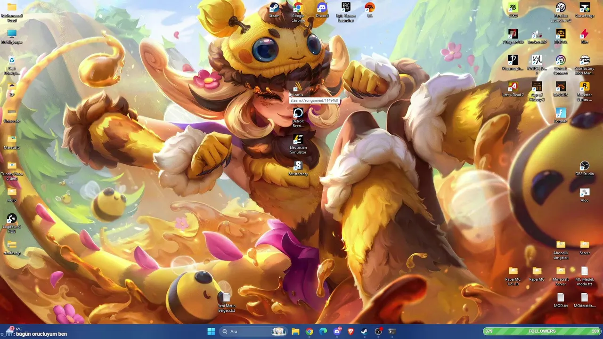603x339 pixels.
Task: Select the MOderatör text file
Action: click(585, 300)
